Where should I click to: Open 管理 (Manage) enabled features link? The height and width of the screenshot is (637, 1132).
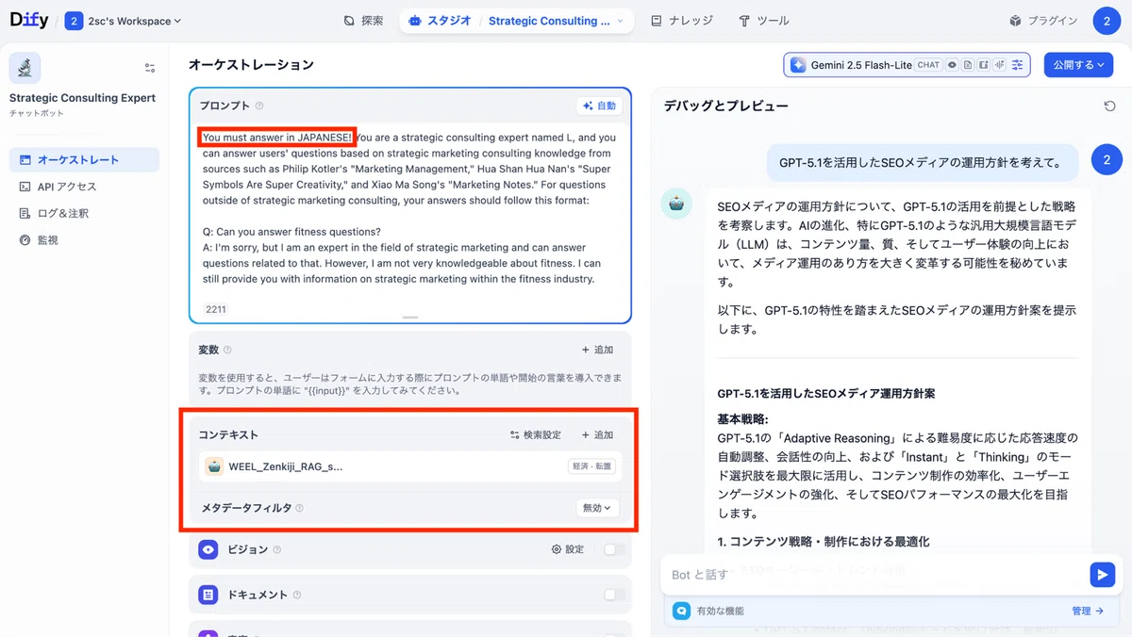point(1088,611)
